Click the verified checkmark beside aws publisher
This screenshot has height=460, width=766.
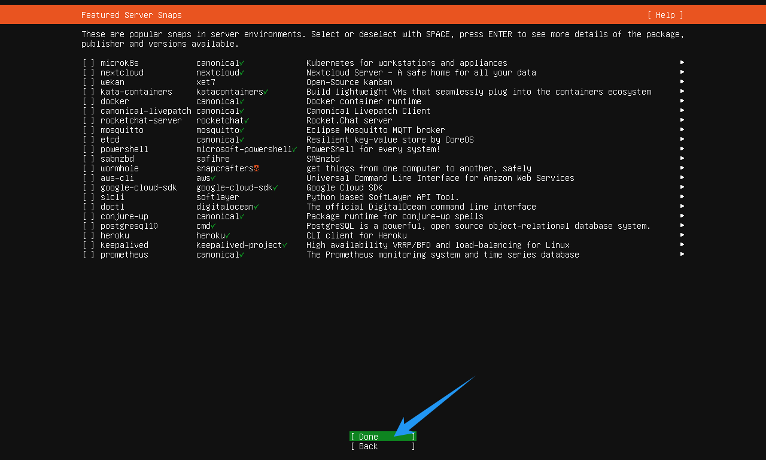[213, 178]
